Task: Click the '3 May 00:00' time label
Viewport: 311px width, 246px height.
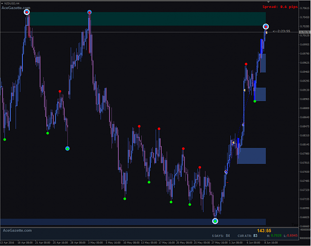Action: point(96,243)
